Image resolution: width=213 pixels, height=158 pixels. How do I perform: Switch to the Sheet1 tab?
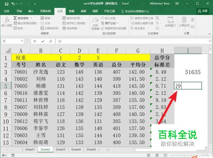pyautogui.click(x=30, y=150)
